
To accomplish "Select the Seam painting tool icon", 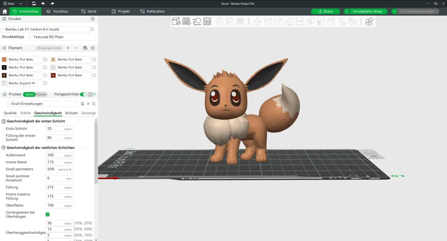I will point(331,21).
